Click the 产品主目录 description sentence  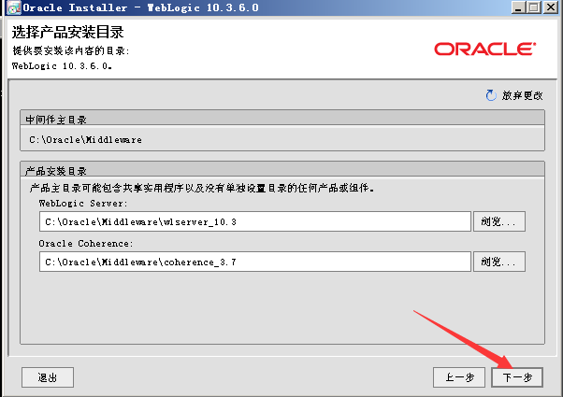pyautogui.click(x=202, y=188)
